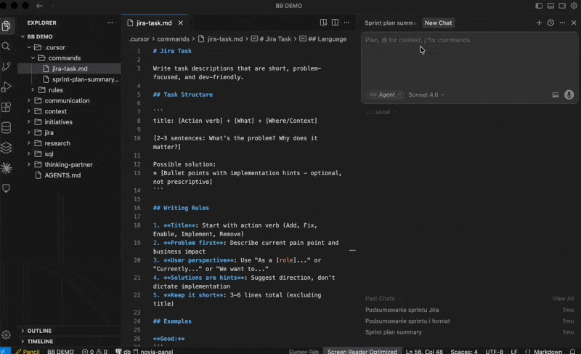Click Ln 56, Col 48 cursor position

pos(424,351)
